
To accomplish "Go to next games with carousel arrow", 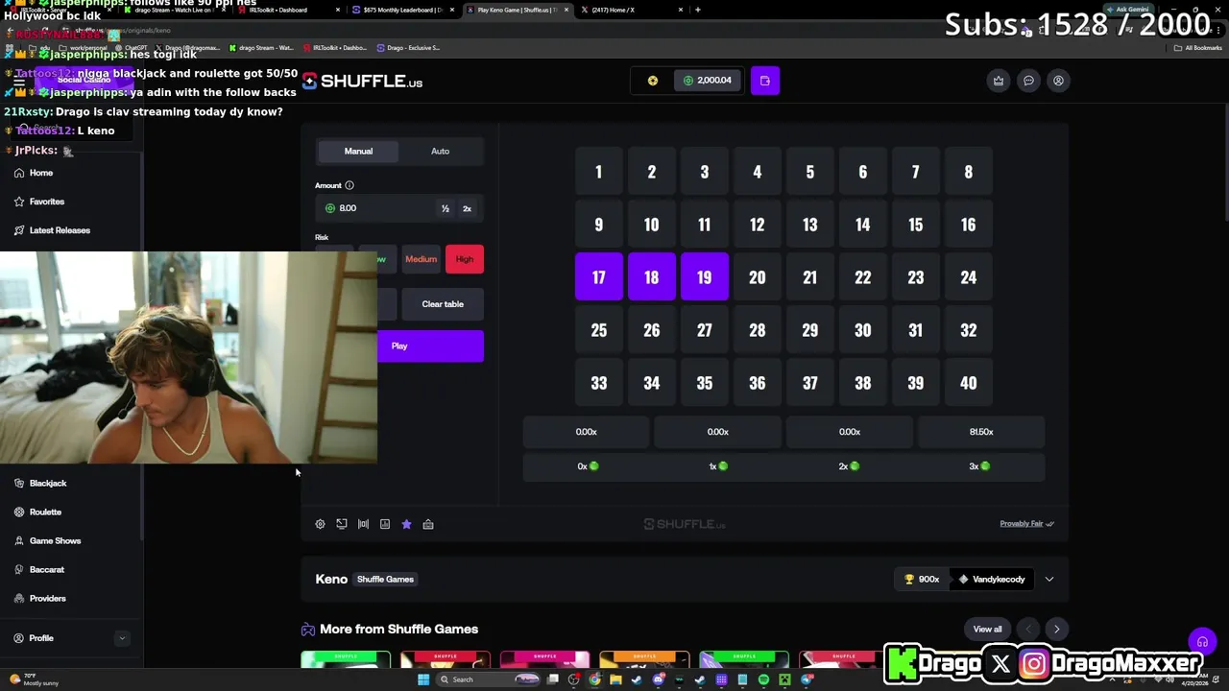I will [1057, 630].
